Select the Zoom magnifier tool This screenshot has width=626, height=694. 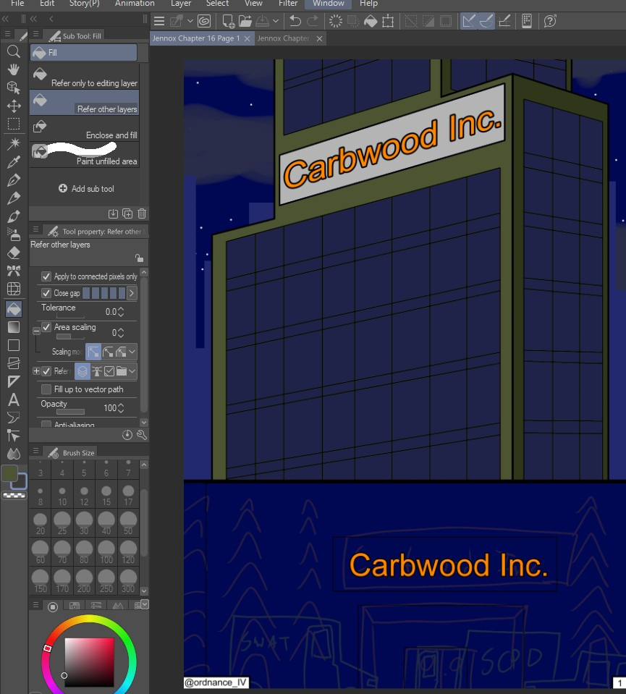13,51
